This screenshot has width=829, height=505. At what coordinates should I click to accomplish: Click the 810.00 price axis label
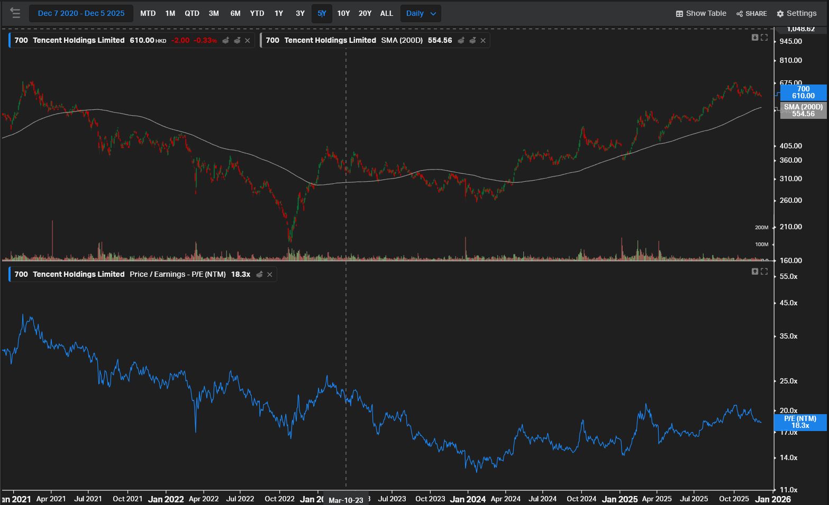click(791, 60)
